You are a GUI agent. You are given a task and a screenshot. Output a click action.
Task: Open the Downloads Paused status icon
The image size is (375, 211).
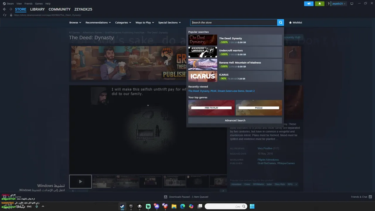[x=166, y=197]
